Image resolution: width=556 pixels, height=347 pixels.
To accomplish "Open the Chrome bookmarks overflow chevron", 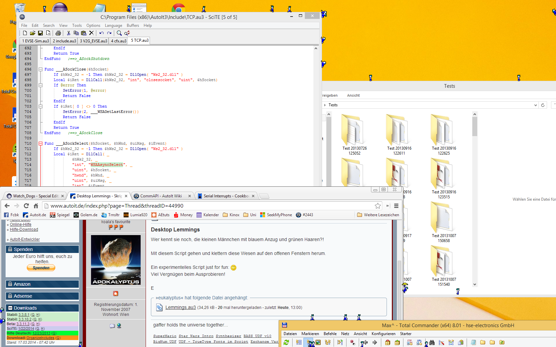I will pos(387,206).
